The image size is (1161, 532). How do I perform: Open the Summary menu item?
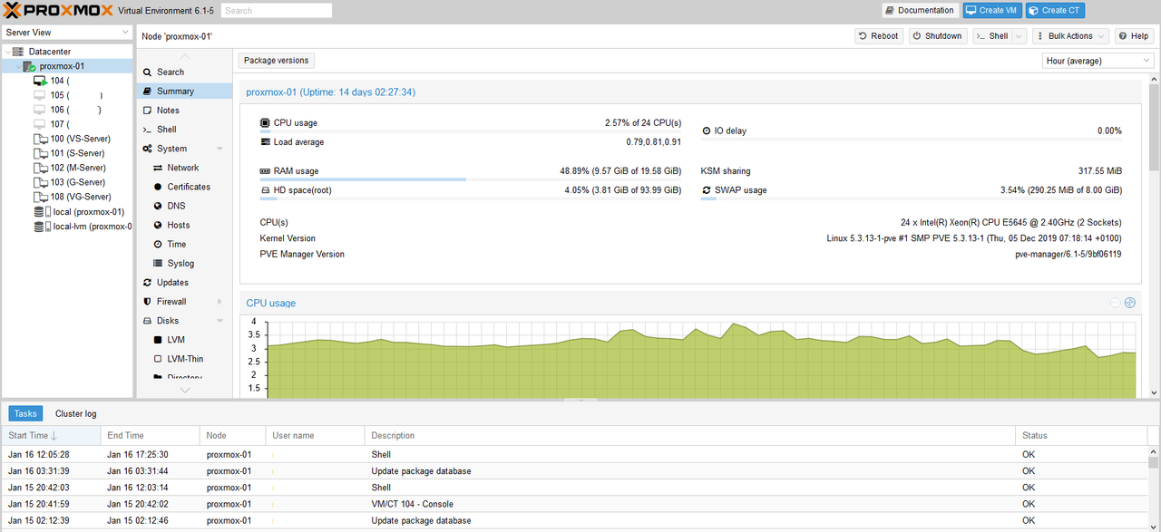184,92
